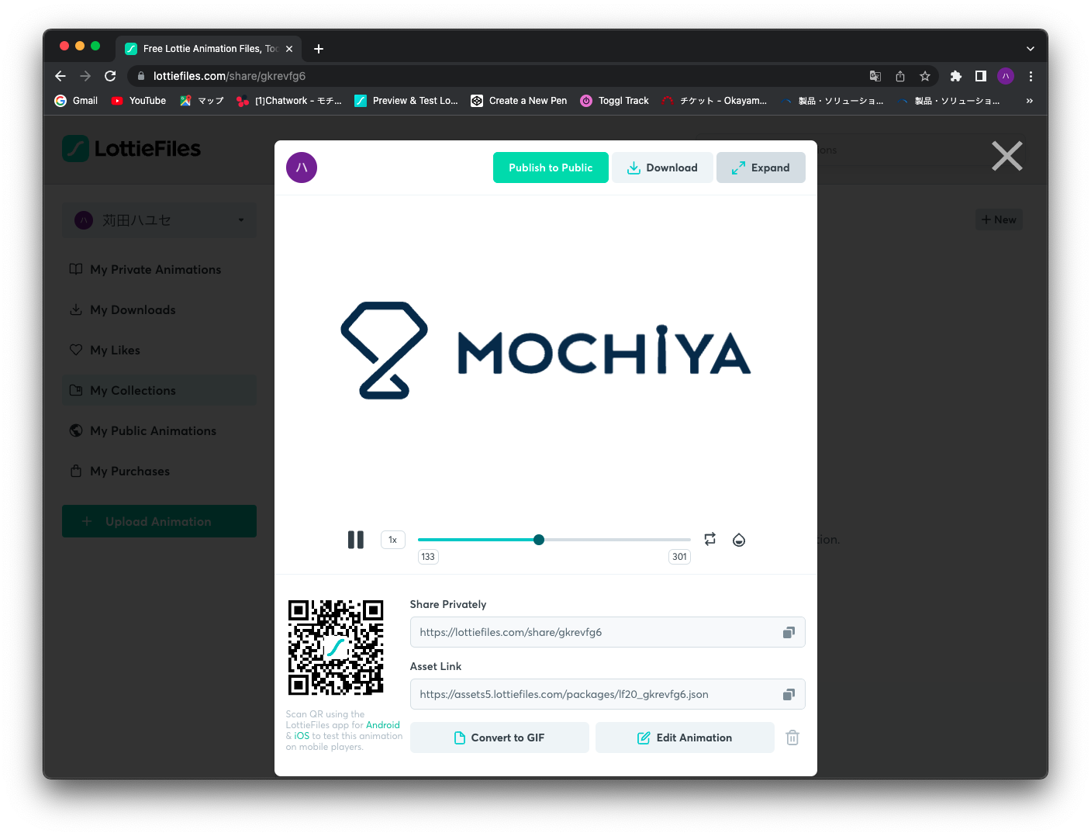Pause the animation playback
Screen dimensions: 1091x836
pos(356,540)
